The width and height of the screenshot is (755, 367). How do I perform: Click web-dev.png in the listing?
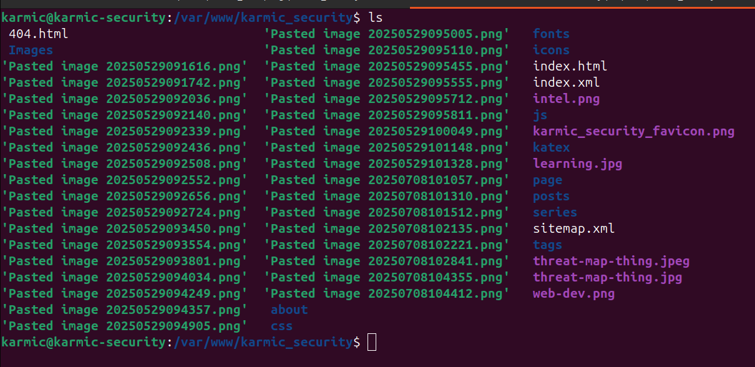pos(573,294)
